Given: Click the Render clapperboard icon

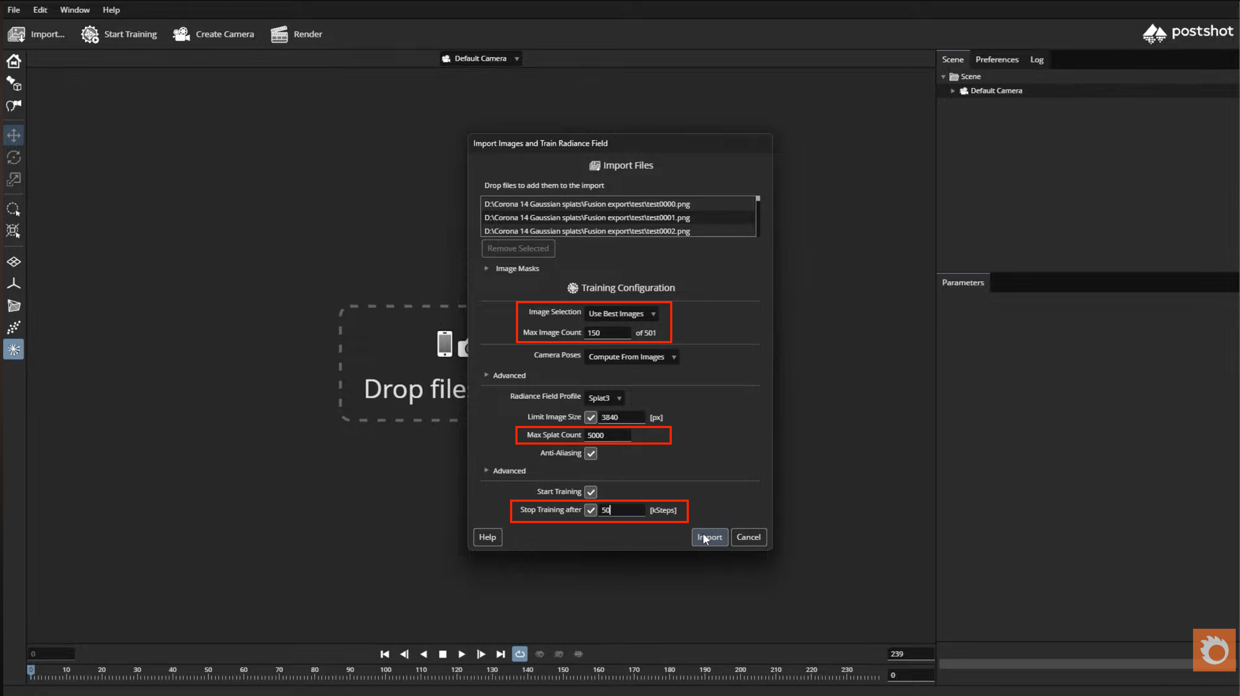Looking at the screenshot, I should 279,34.
